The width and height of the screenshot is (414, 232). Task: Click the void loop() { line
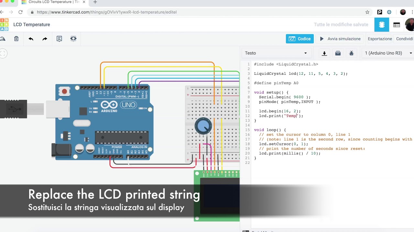point(270,130)
